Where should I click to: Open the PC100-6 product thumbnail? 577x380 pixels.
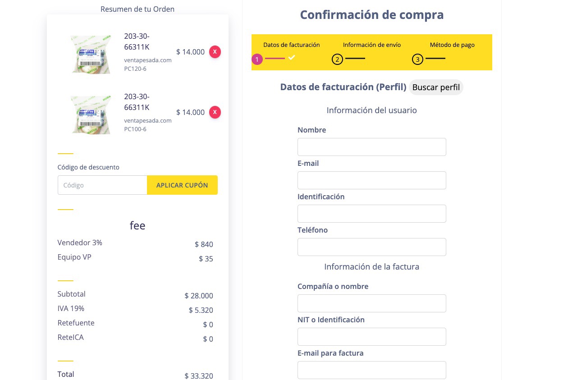[91, 114]
